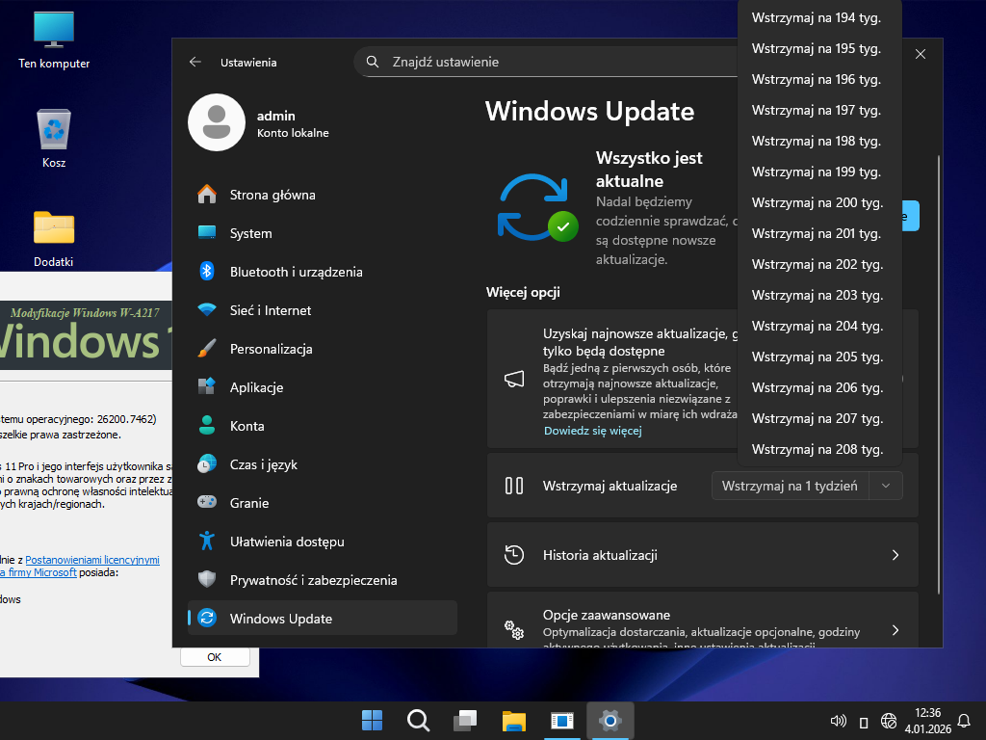The width and height of the screenshot is (986, 740).
Task: Click Wstrzymaj na 1 tydzień button
Action: (790, 486)
